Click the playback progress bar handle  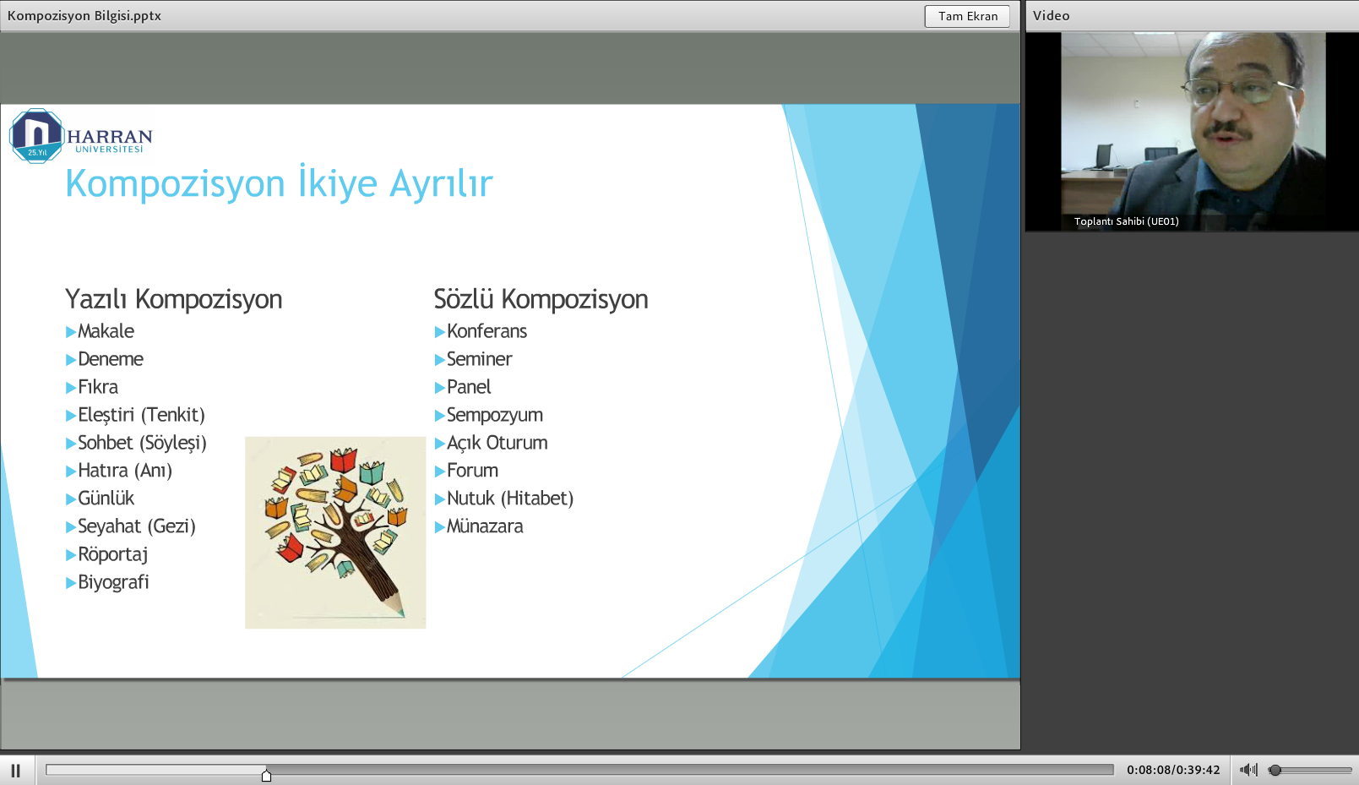[266, 775]
